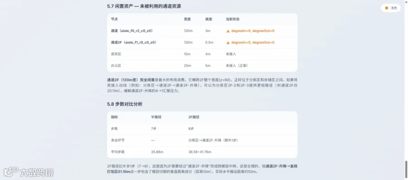Screen dimensions: 408x180
Task: Click the 20m width of 办公区
Action: [x=188, y=66]
